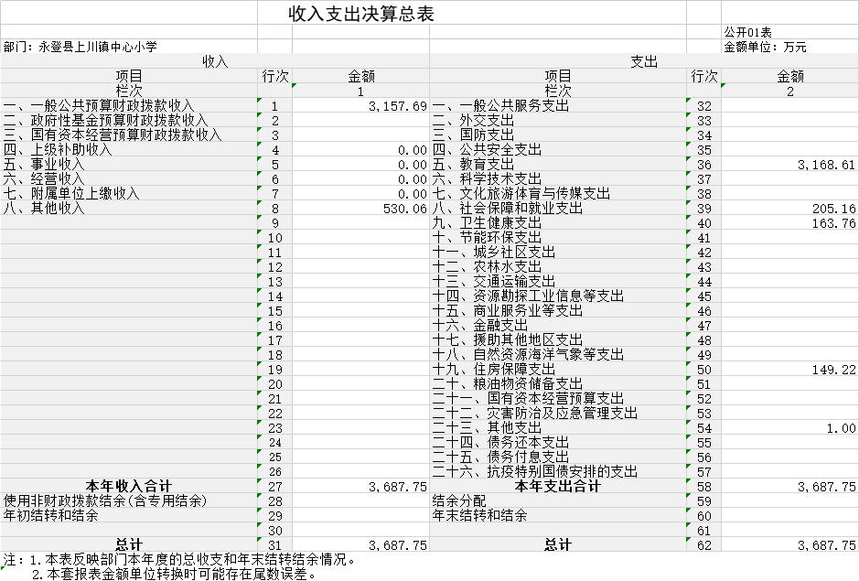Select the 金额单位：万元 cell
Viewport: 859px width, 581px height.
765,47
